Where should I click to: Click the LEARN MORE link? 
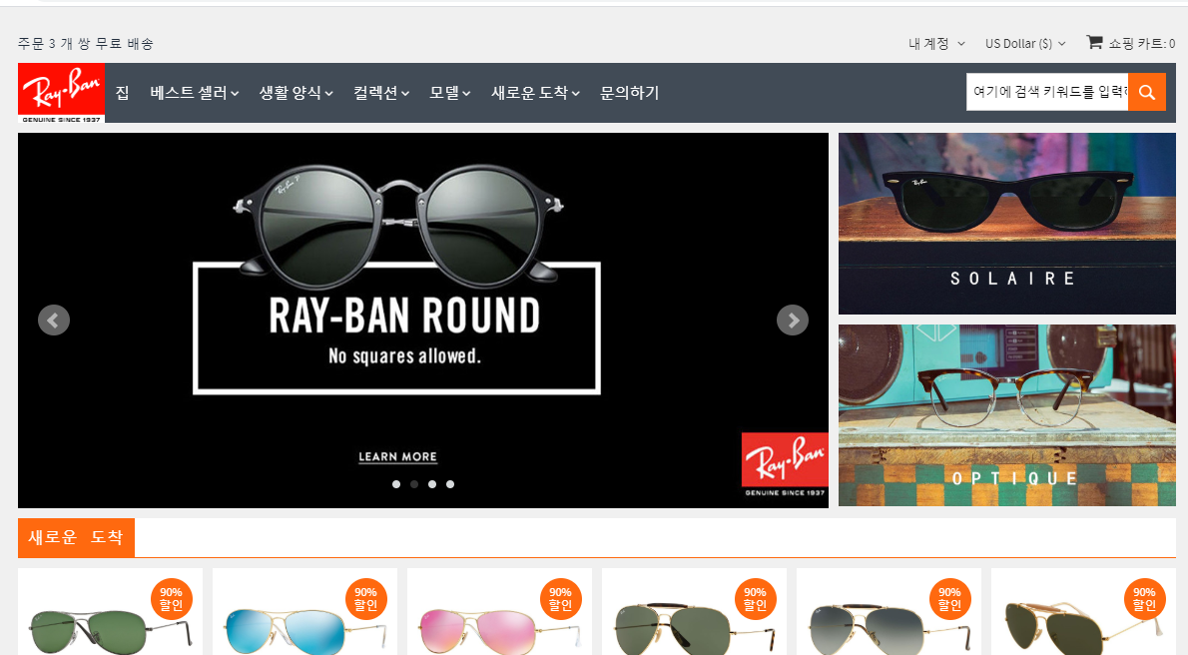(397, 457)
